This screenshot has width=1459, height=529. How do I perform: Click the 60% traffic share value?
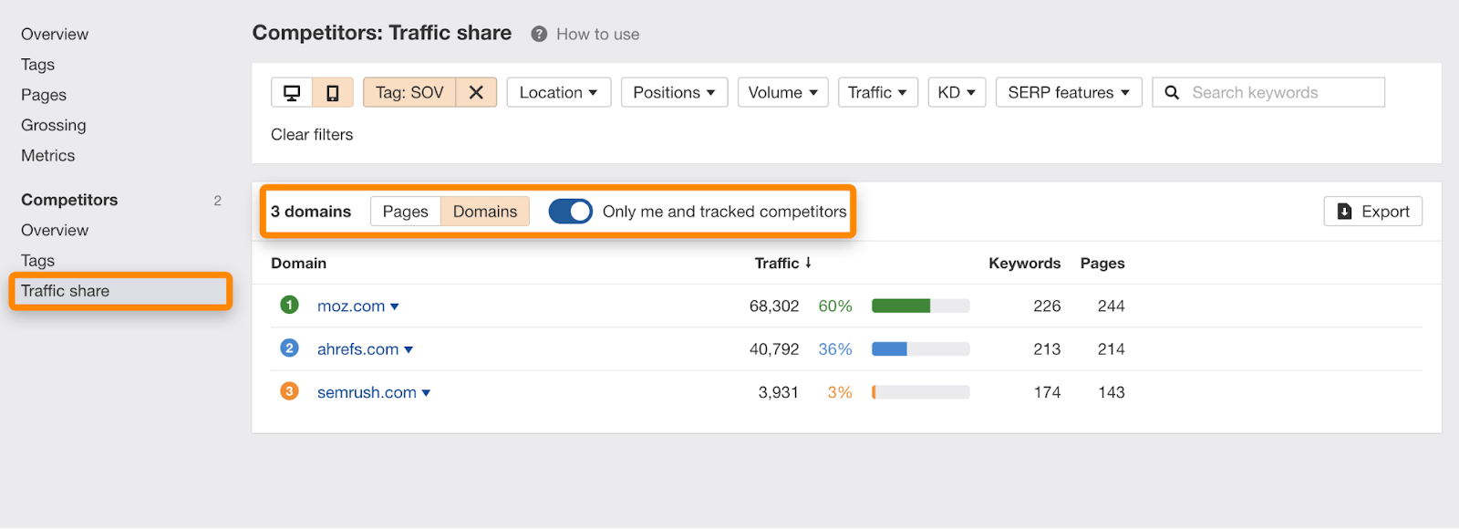coord(835,306)
